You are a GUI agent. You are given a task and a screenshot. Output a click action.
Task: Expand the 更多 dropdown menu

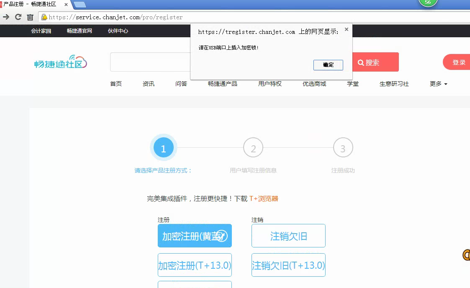(439, 84)
